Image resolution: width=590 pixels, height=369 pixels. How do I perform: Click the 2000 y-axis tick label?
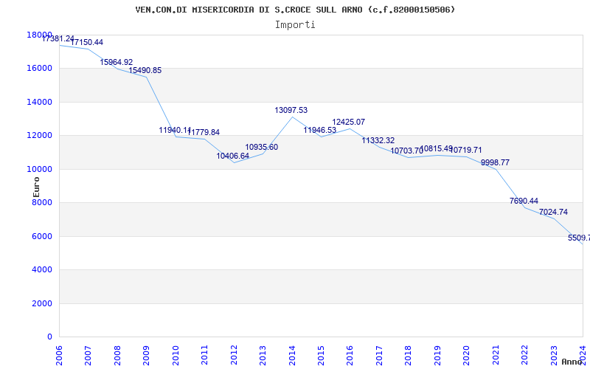tap(42, 303)
